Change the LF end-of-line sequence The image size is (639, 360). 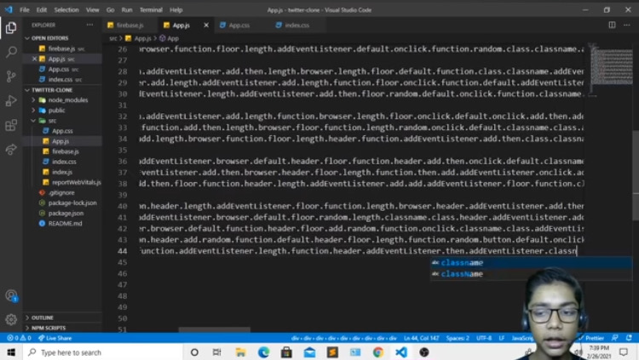(502, 338)
